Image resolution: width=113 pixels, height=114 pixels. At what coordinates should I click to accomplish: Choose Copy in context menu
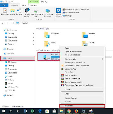click(82, 94)
